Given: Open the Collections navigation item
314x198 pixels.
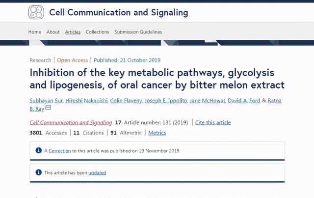Looking at the screenshot, I should [x=97, y=32].
